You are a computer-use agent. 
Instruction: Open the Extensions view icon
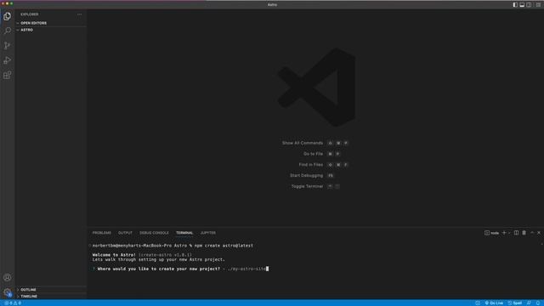[7, 75]
